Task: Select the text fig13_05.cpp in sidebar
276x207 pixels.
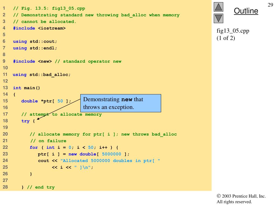Action: pos(233,31)
